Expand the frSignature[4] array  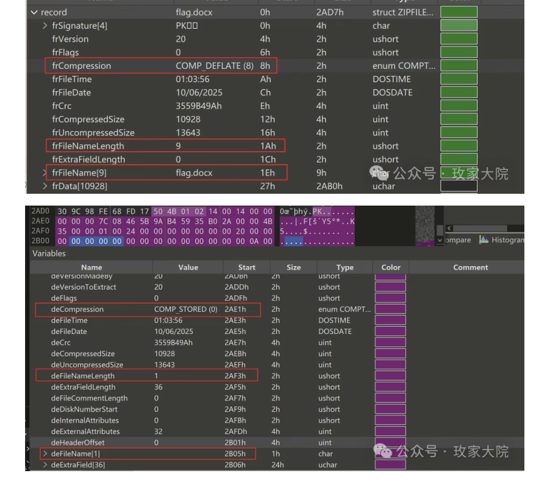45,26
